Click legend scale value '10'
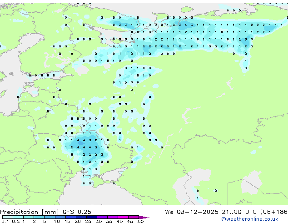288x223 pixels. (x=57, y=221)
